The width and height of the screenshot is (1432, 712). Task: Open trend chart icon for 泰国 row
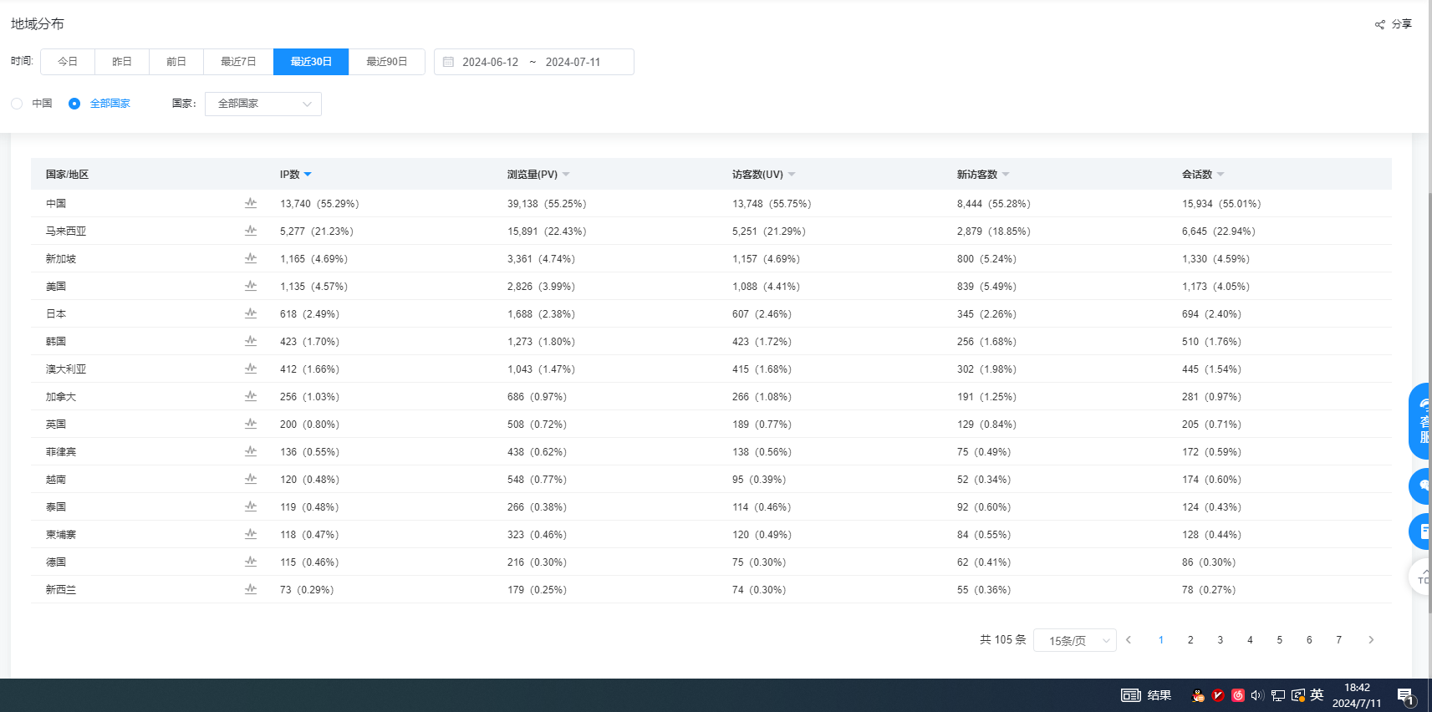(251, 506)
